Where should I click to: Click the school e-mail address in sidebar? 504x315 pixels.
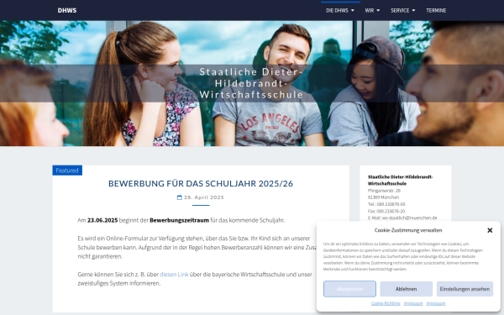(x=410, y=218)
